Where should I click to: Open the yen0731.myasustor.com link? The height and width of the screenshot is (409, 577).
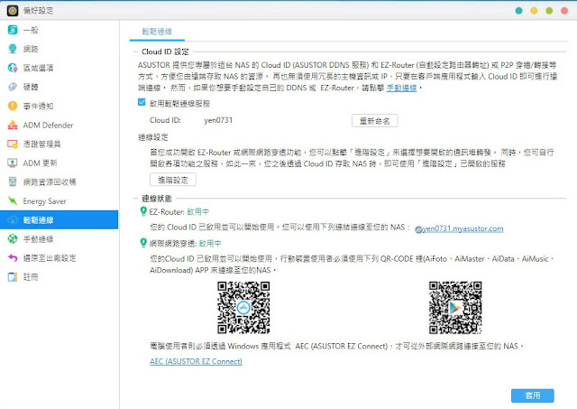click(463, 228)
